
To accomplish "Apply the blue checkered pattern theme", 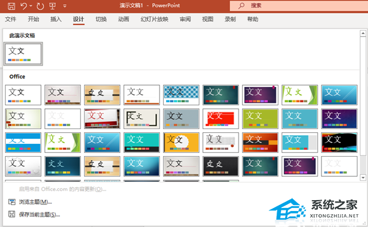I will click(x=181, y=95).
